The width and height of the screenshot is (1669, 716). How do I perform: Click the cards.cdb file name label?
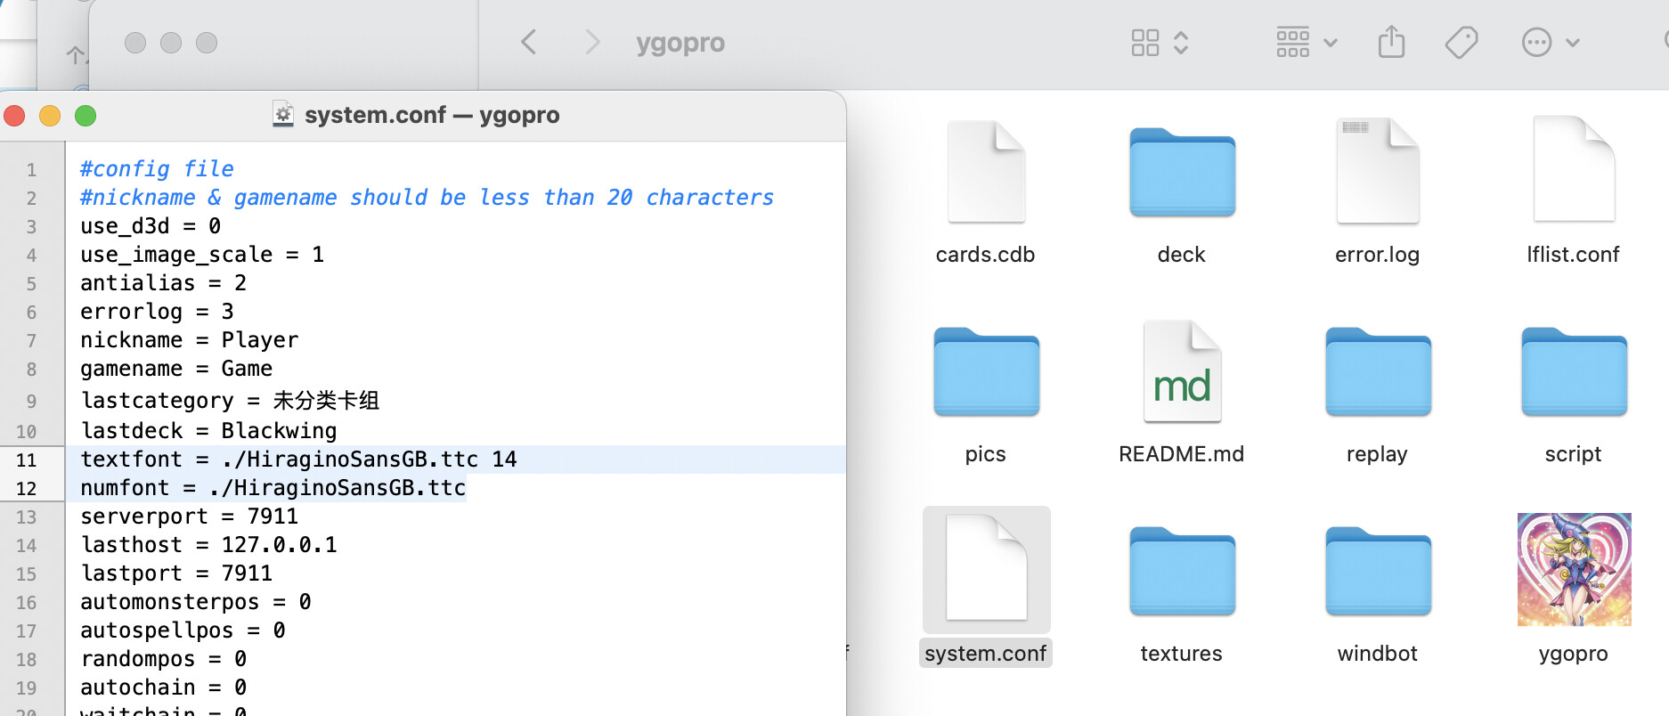coord(986,255)
